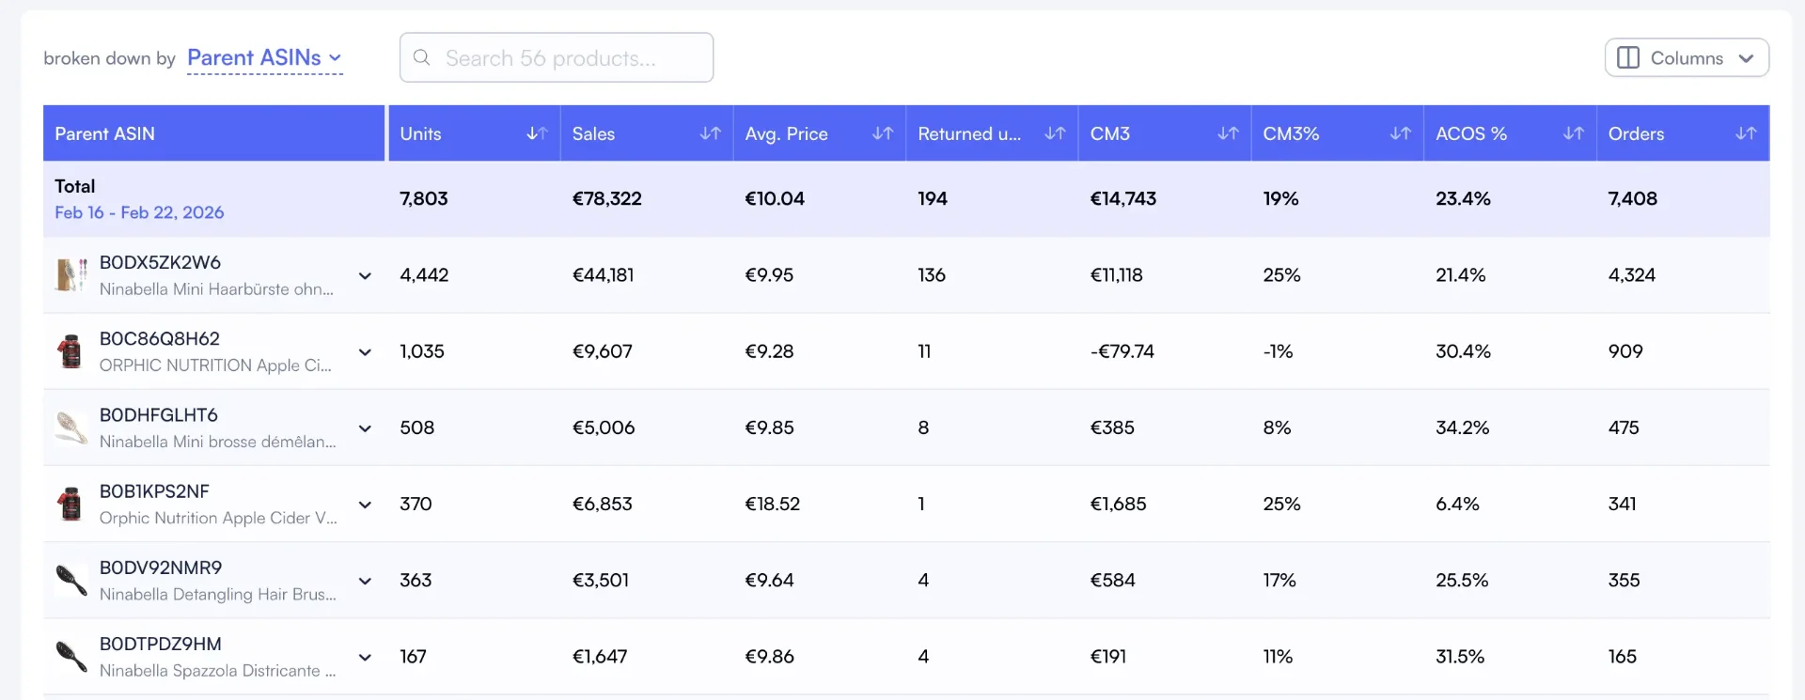Image resolution: width=1805 pixels, height=700 pixels.
Task: Click the total units value 7,803
Action: click(424, 198)
